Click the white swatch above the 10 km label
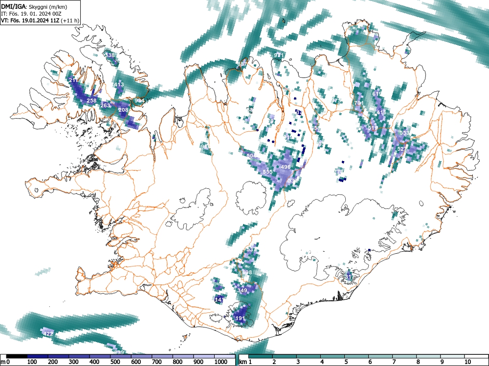 pyautogui.click(x=476, y=356)
